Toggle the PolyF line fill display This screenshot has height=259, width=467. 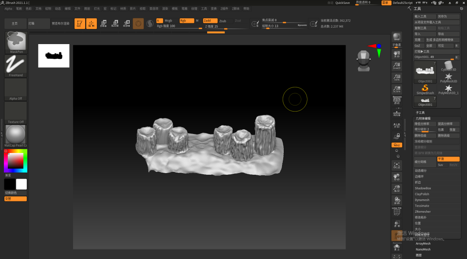(397, 211)
